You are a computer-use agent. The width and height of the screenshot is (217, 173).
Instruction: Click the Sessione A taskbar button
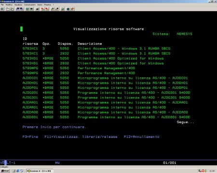(40, 171)
